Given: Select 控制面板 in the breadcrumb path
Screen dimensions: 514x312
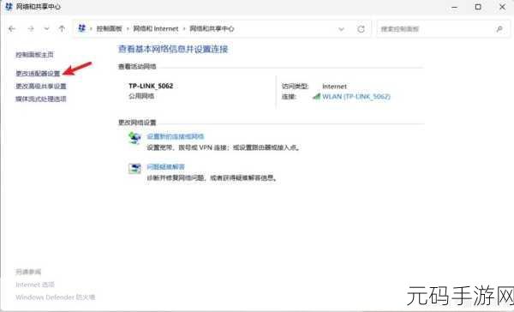Looking at the screenshot, I should pos(109,29).
